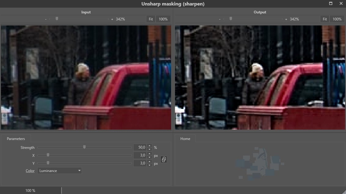Increase X with the up arrow
The height and width of the screenshot is (194, 346).
click(x=149, y=154)
